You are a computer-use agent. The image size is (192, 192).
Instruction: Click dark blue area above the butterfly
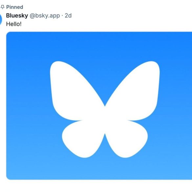[105, 47]
